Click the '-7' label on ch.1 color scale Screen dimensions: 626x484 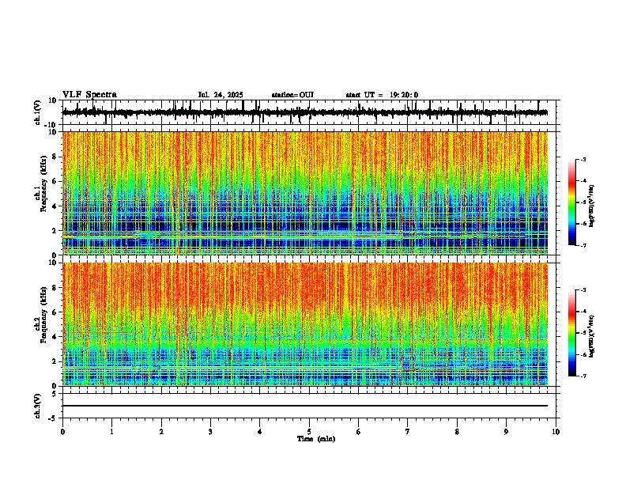(x=583, y=245)
